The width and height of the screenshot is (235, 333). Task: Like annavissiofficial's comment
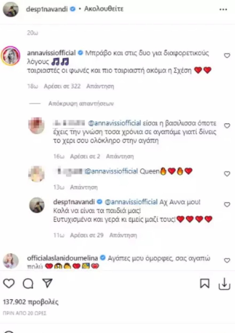(x=227, y=56)
